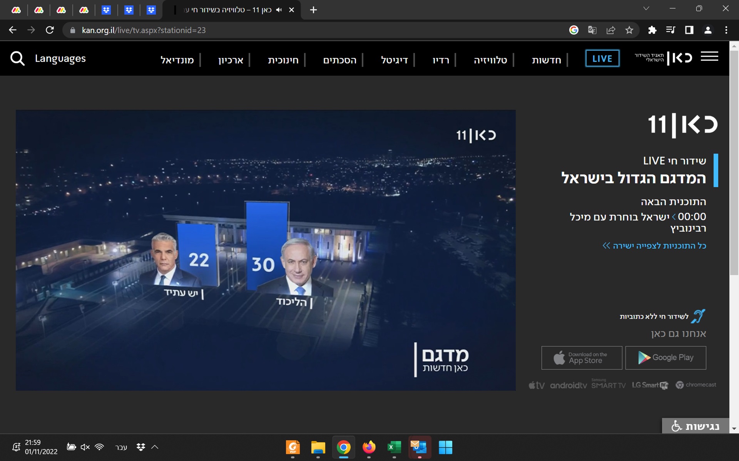Viewport: 739px width, 461px height.
Task: Switch to the last Dropbox browser tab
Action: [x=151, y=10]
